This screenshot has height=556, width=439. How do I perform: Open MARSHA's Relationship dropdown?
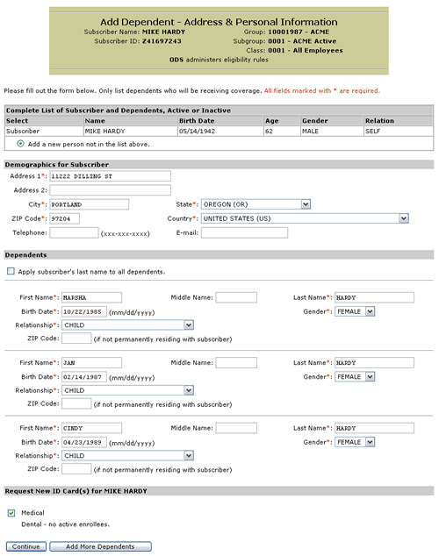click(128, 324)
